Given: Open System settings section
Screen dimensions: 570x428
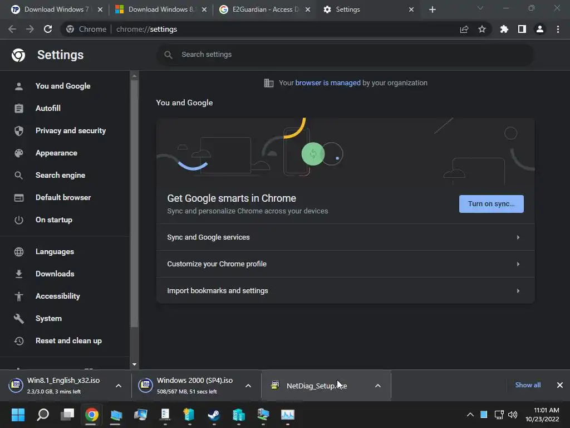Looking at the screenshot, I should [49, 318].
